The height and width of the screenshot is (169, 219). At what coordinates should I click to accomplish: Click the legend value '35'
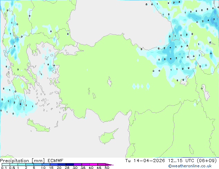point(83,168)
